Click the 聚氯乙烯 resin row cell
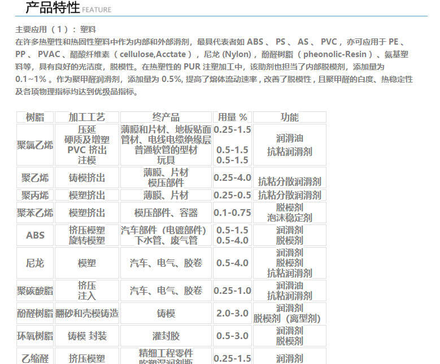This screenshot has width=440, height=364. [35, 145]
